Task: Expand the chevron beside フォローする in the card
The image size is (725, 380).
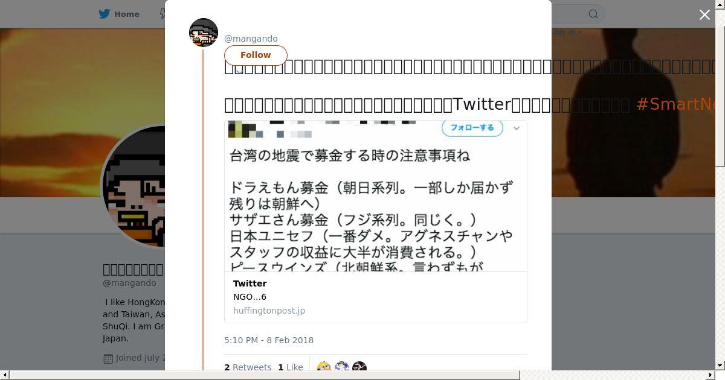Action: [x=517, y=128]
